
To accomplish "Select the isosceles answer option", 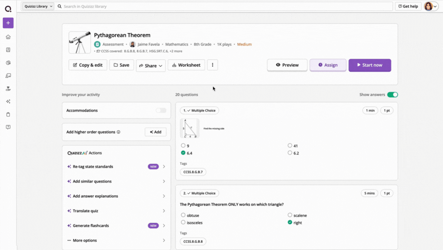I will pos(183,222).
